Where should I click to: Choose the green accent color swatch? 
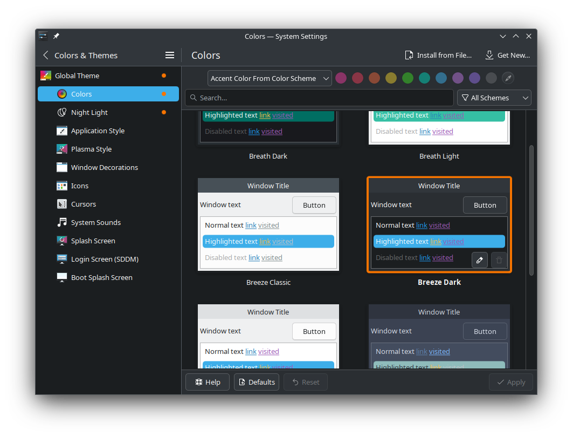tap(408, 78)
